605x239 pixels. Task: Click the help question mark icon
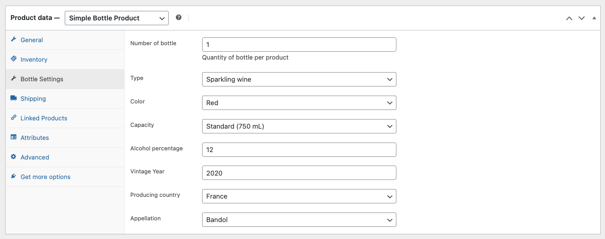tap(179, 17)
